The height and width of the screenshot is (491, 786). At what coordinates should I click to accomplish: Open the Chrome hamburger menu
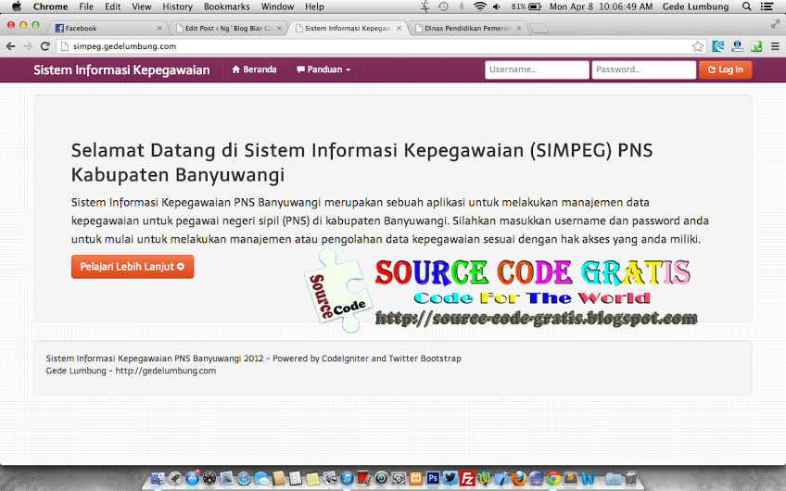click(x=775, y=46)
